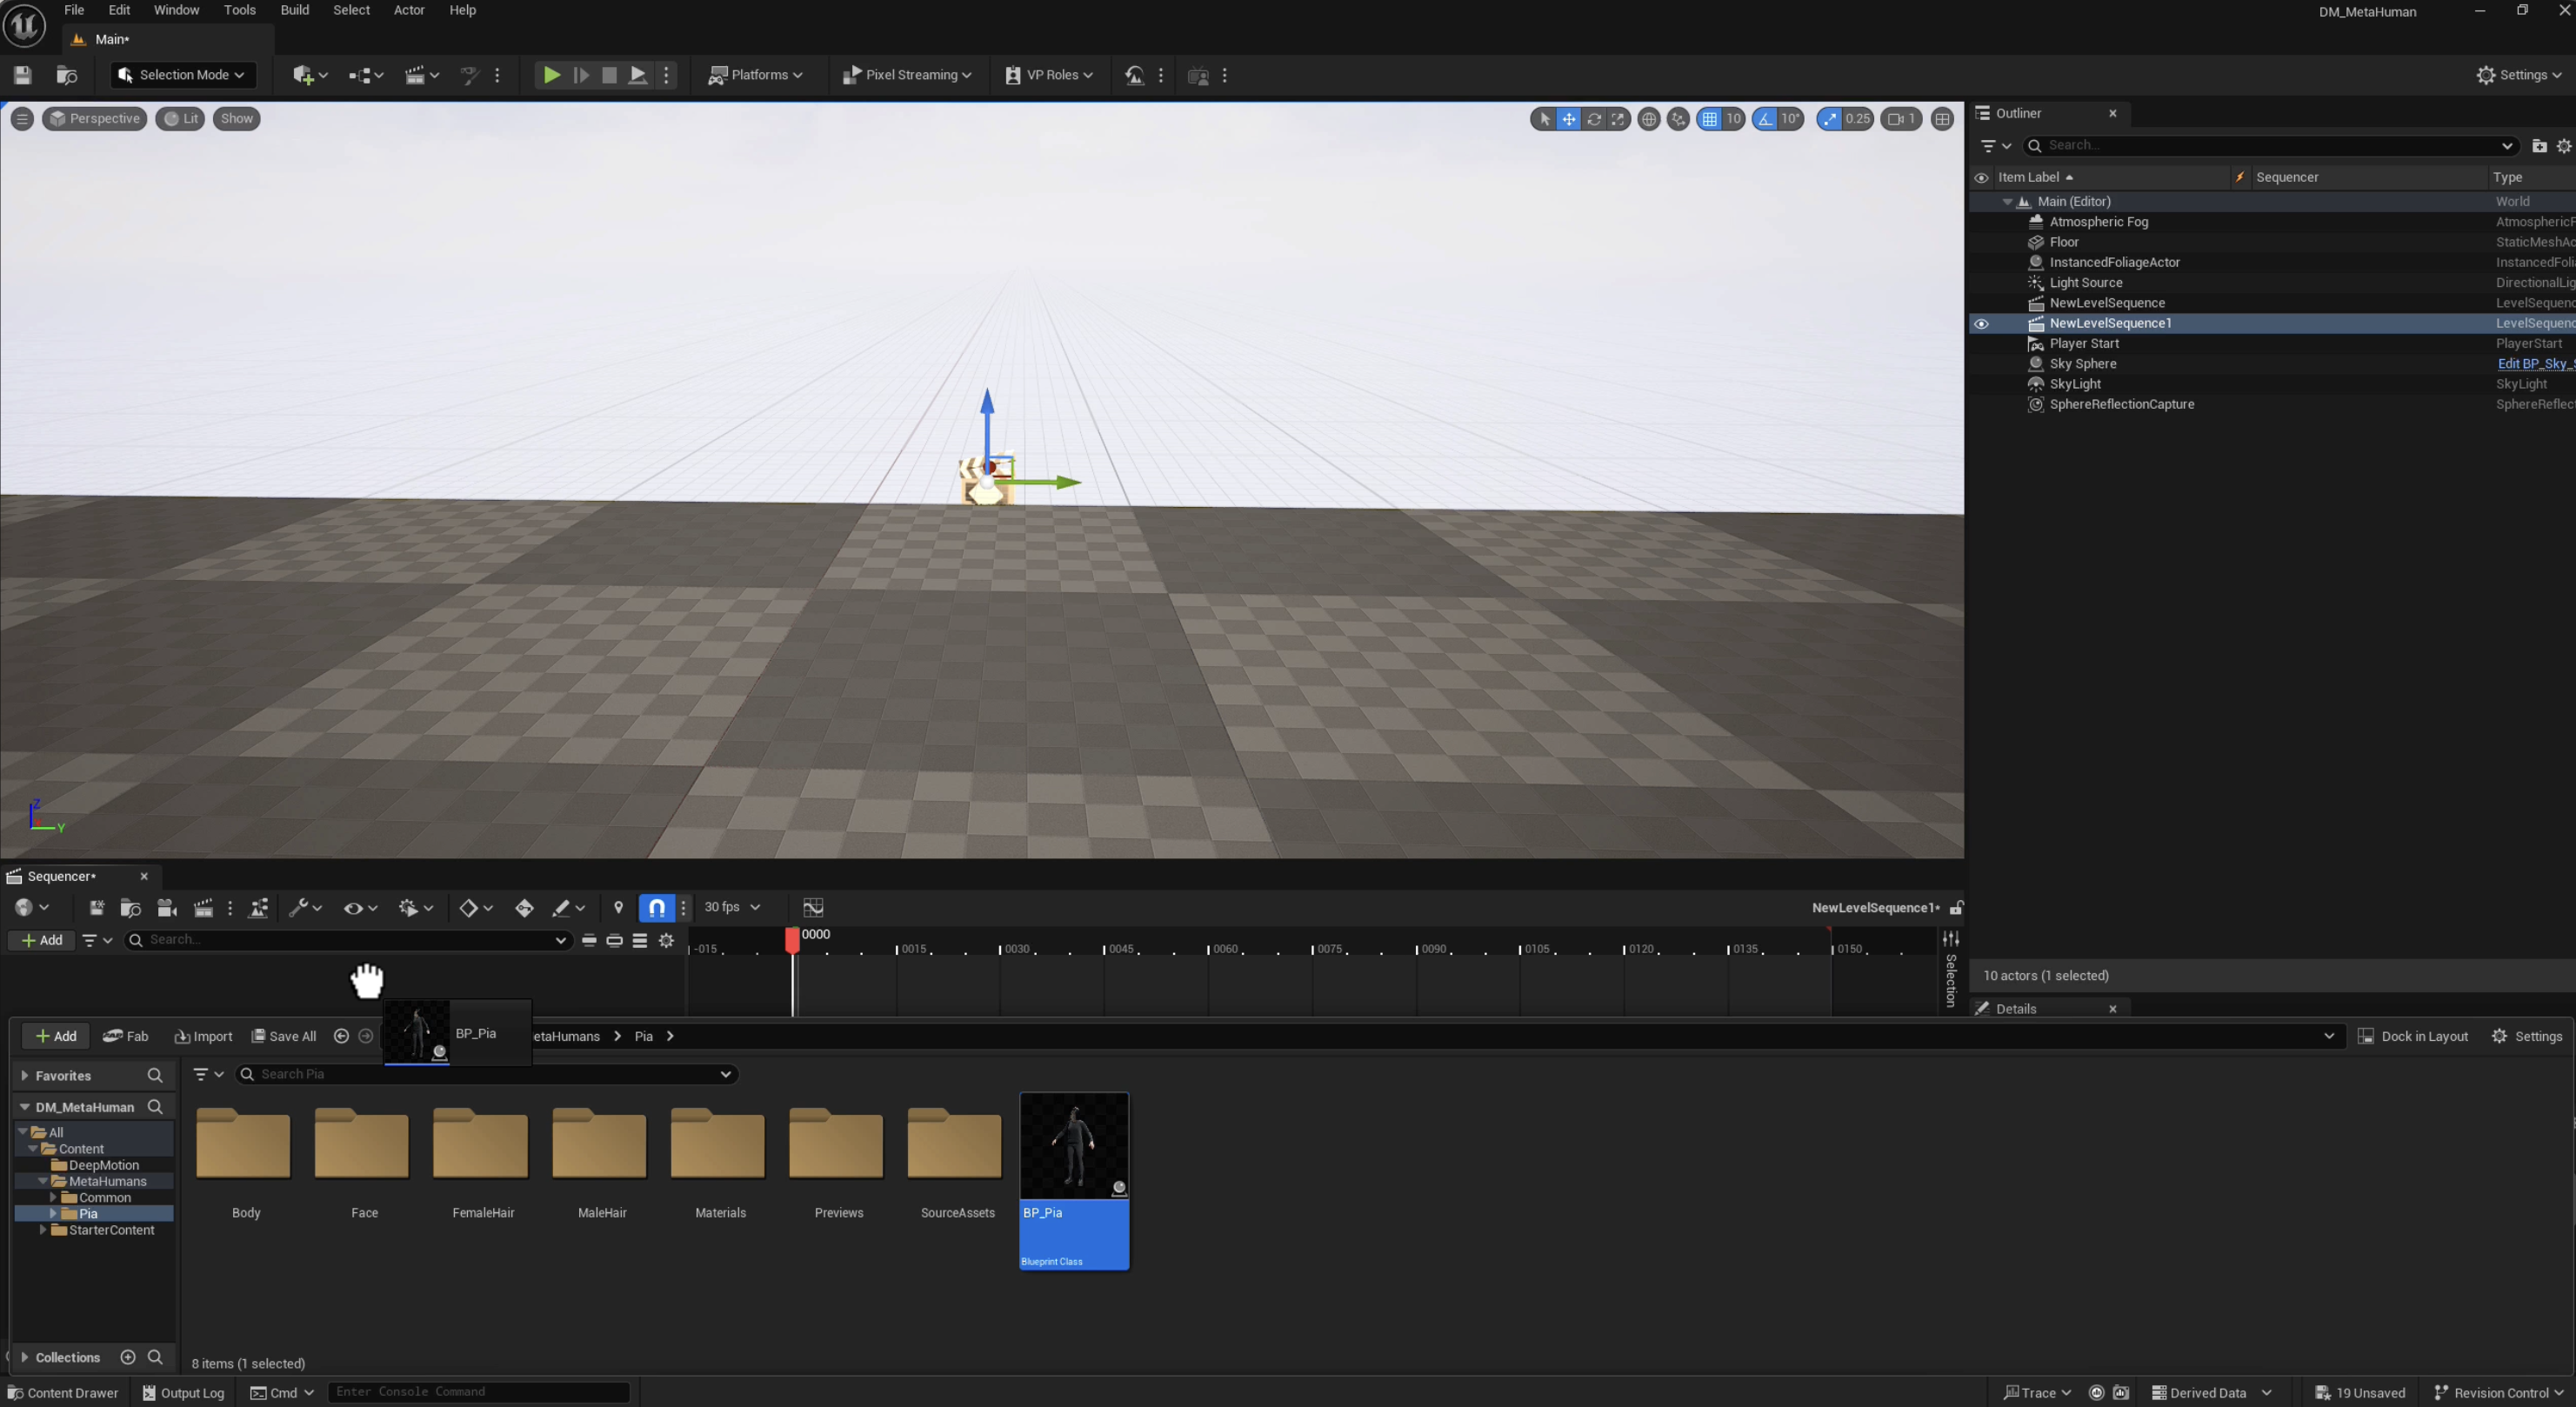Open the camera speed setting icon
The image size is (2576, 1407).
click(x=1900, y=119)
